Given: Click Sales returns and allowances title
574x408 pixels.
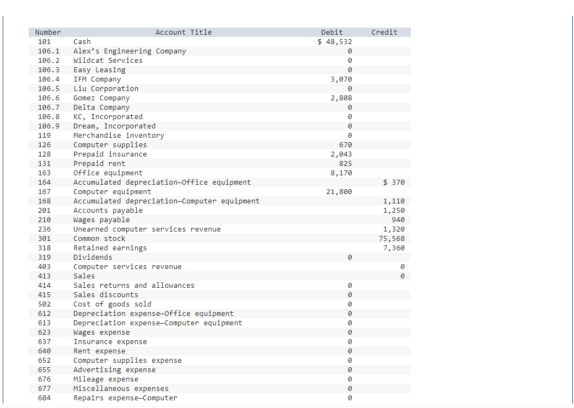Looking at the screenshot, I should point(134,286).
